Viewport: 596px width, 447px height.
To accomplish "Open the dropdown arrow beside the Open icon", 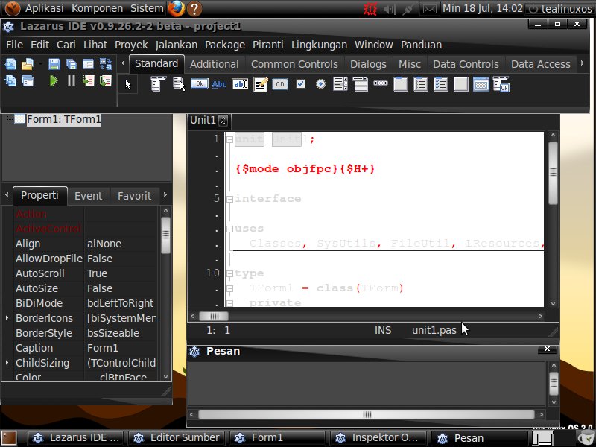I will (40, 63).
